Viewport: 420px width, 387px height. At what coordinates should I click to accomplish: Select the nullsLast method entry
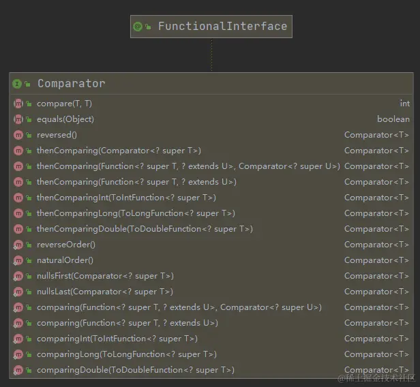click(x=105, y=292)
